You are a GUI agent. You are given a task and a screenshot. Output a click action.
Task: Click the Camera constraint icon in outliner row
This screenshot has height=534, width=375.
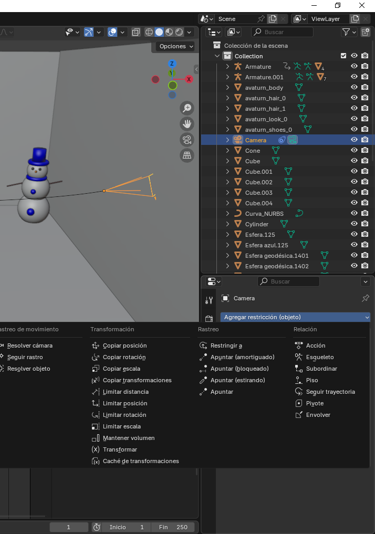(282, 140)
